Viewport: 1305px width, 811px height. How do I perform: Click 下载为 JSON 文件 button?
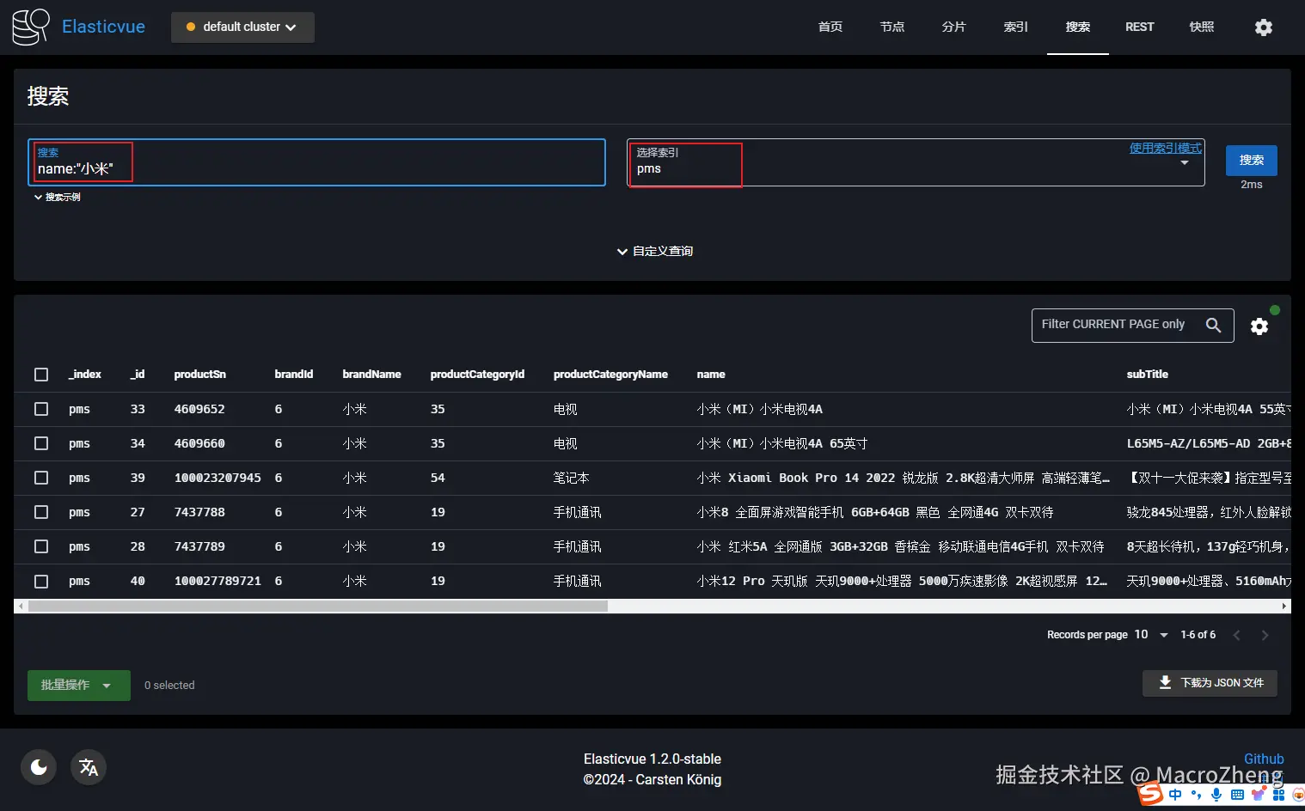[1210, 683]
